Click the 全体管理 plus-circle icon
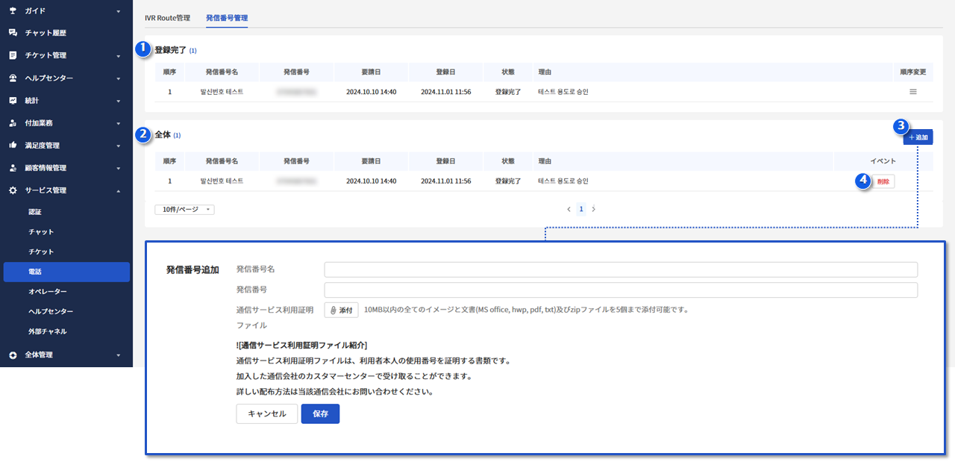Viewport: 955px width, 462px height. [13, 355]
